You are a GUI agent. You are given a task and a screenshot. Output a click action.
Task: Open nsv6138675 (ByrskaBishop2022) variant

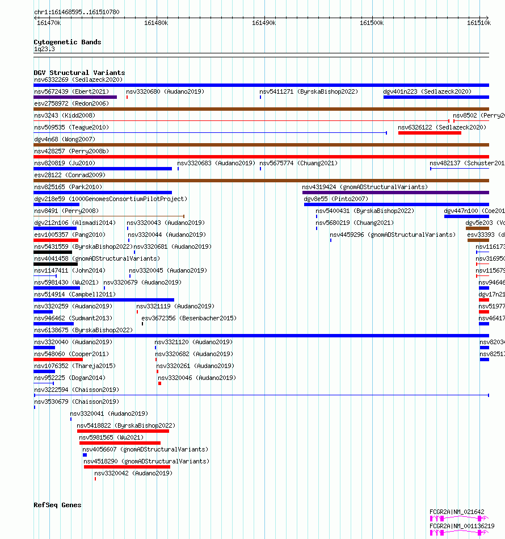tap(83, 331)
